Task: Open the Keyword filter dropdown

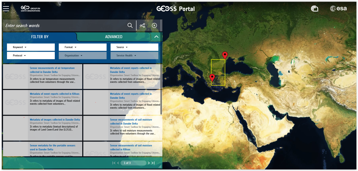Action: [31, 47]
